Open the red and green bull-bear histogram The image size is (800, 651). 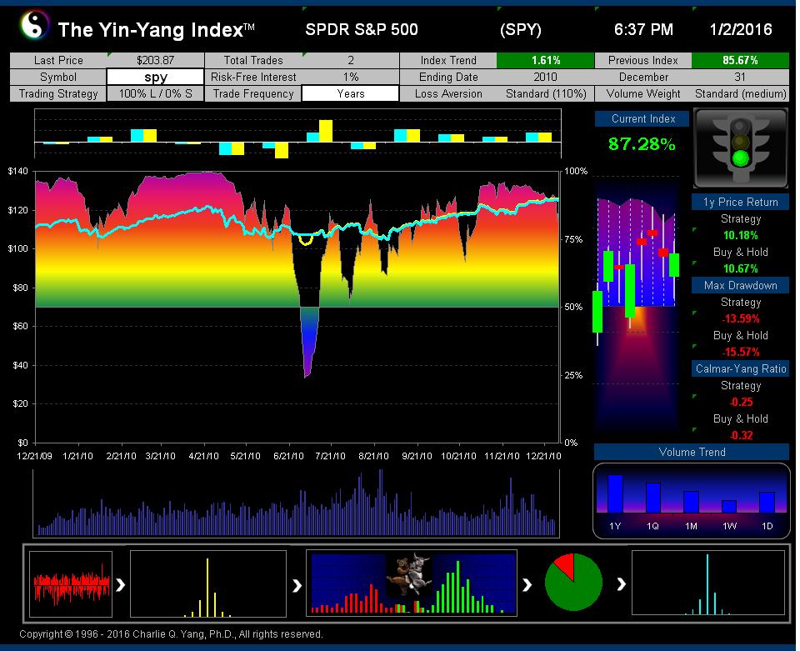pyautogui.click(x=411, y=583)
